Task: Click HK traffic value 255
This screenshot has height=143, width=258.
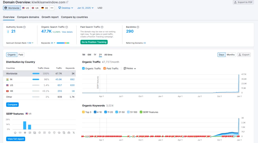Action: coord(59,91)
